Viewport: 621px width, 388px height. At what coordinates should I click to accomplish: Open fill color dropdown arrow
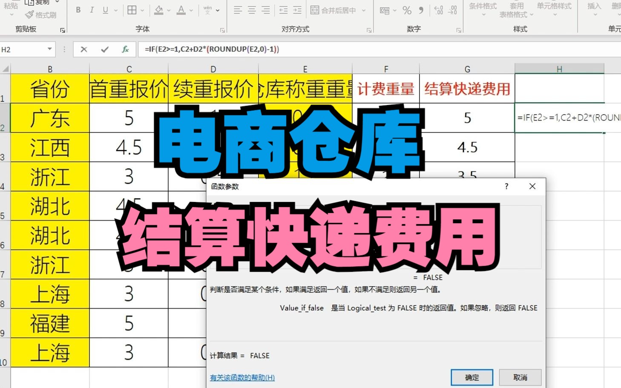(169, 10)
